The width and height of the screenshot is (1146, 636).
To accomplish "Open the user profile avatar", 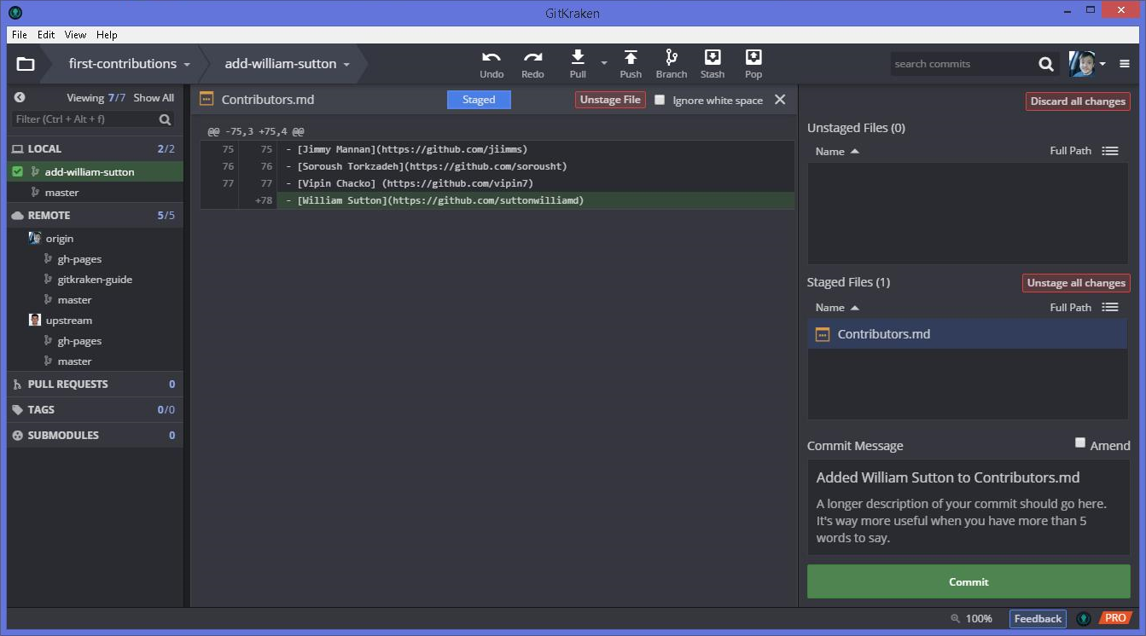I will (1082, 64).
